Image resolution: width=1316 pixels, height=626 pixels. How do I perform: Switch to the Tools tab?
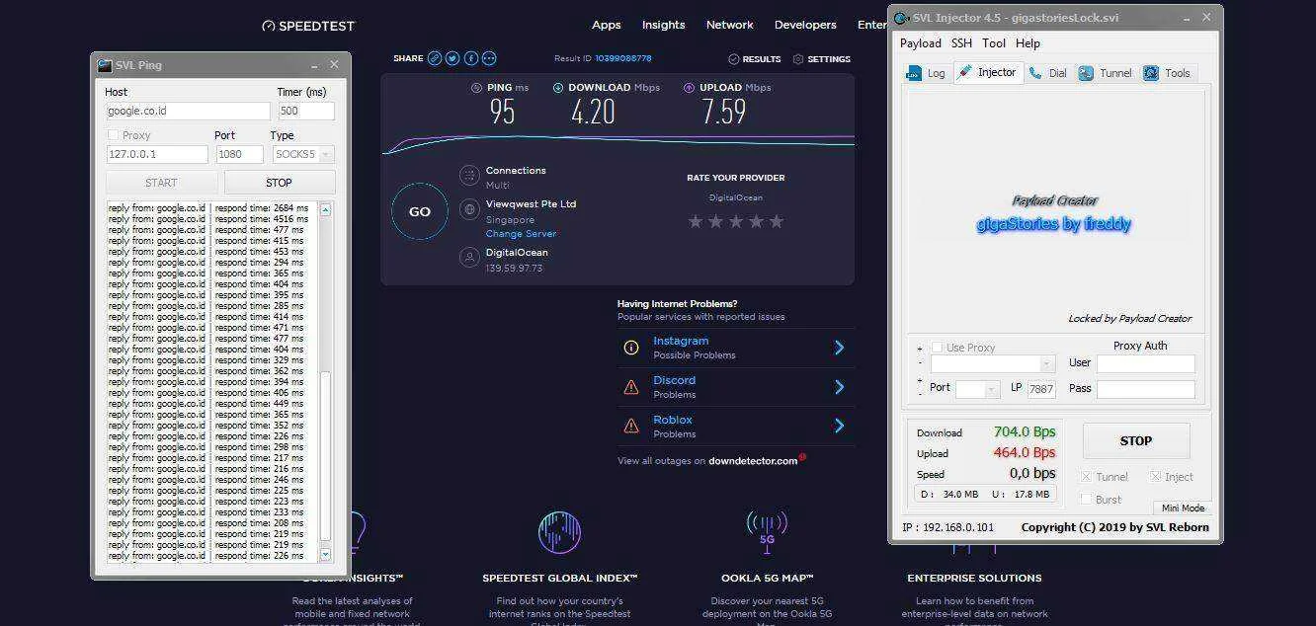point(1168,73)
